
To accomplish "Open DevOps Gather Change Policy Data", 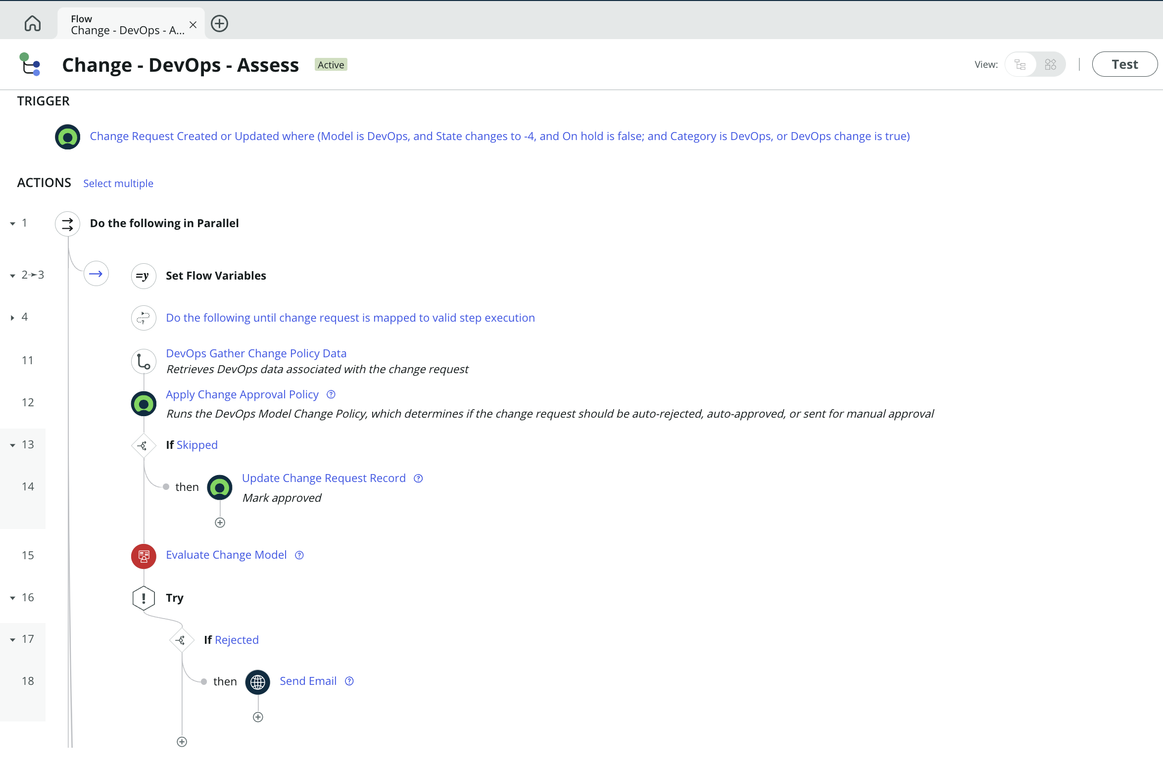I will [256, 353].
